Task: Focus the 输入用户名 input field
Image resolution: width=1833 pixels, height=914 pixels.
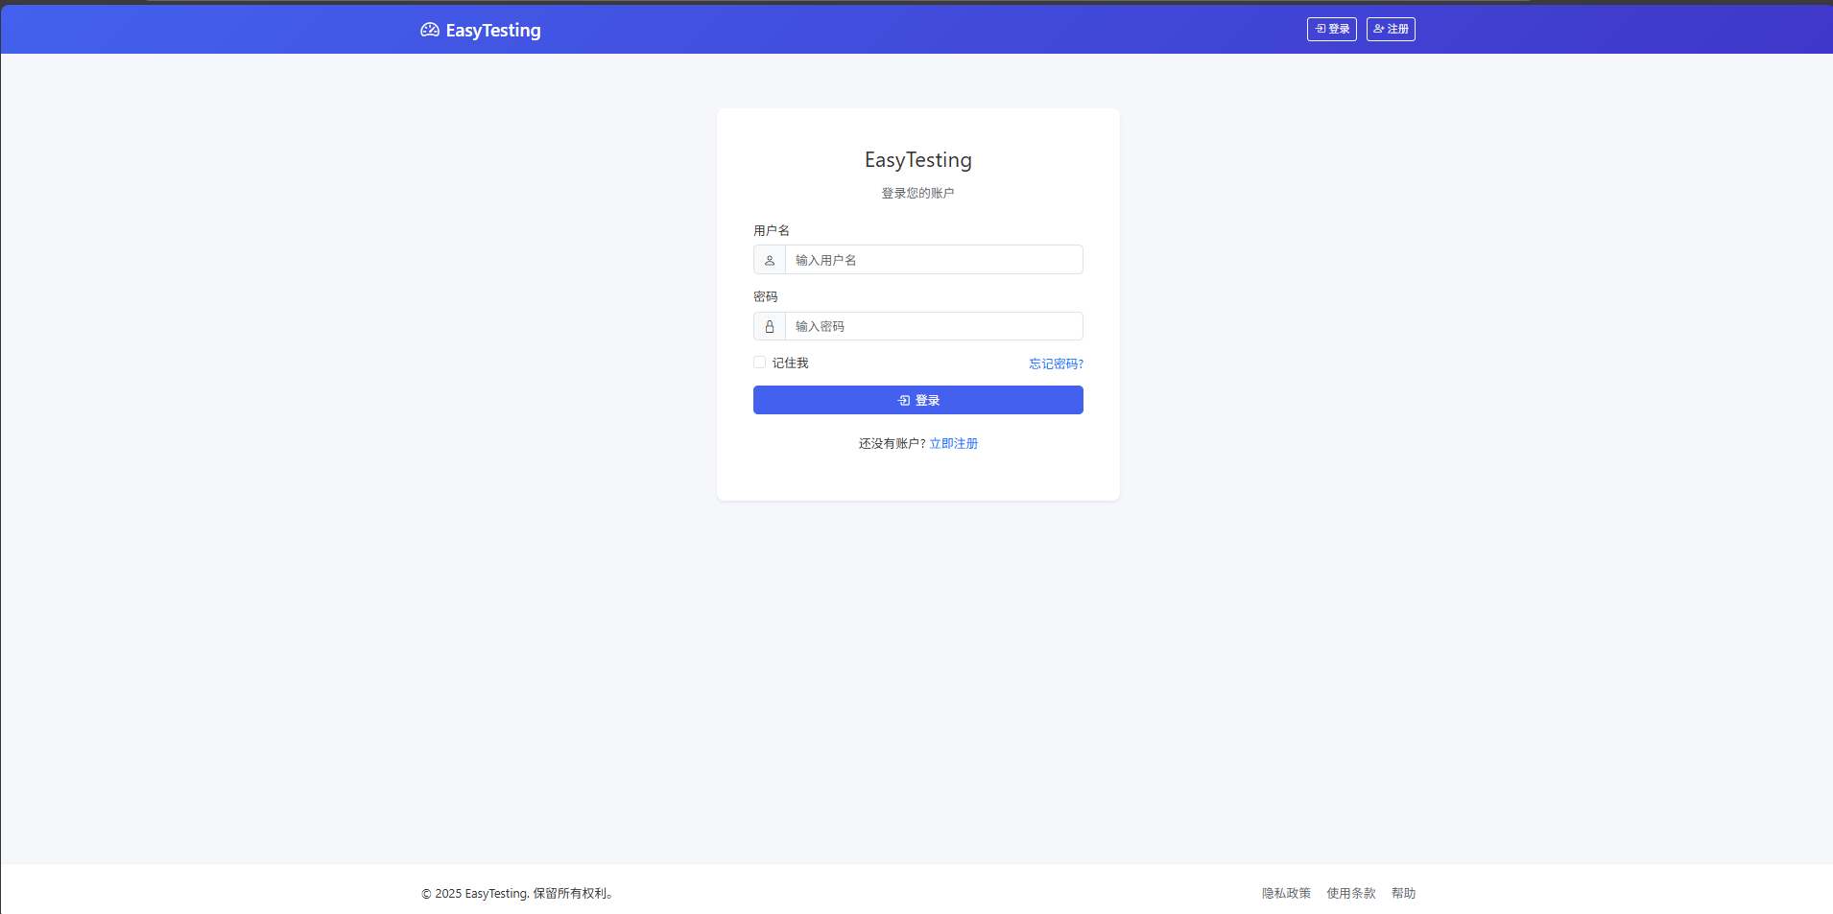Action: tap(934, 260)
